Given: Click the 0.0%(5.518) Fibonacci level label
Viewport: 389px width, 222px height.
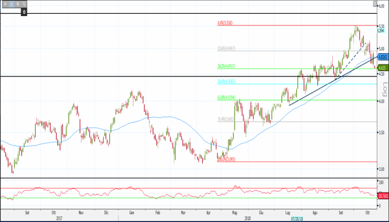Looking at the screenshot, I should tap(225, 23).
